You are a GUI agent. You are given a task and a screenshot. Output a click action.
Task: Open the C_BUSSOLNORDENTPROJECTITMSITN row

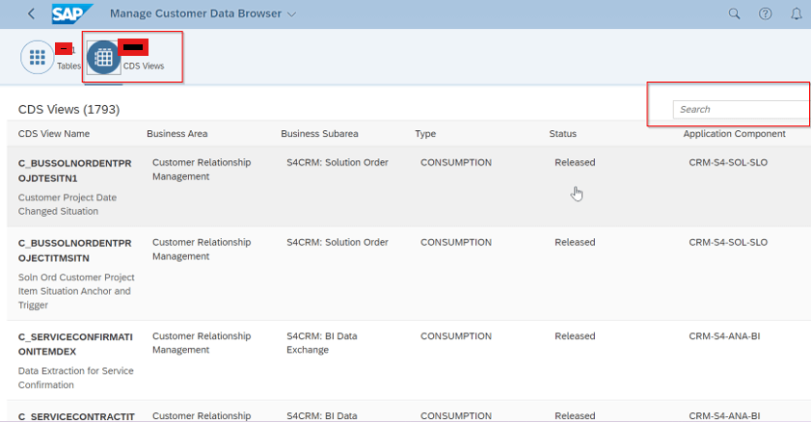click(409, 274)
